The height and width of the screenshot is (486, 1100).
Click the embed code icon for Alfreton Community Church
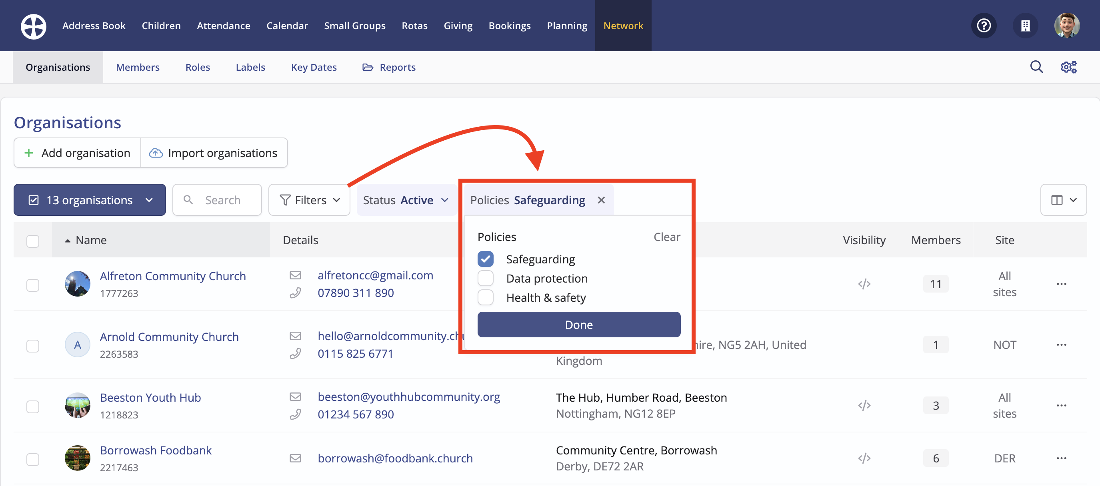864,284
